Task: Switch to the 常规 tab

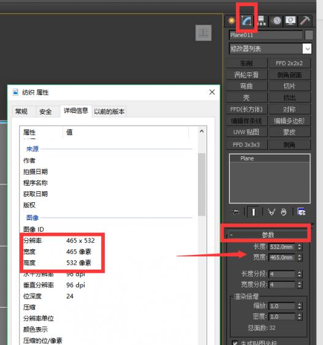Action: click(21, 112)
